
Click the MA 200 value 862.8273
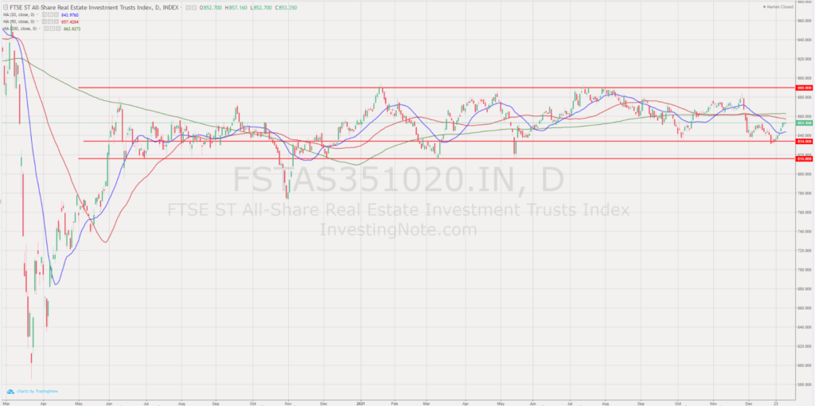pyautogui.click(x=72, y=29)
